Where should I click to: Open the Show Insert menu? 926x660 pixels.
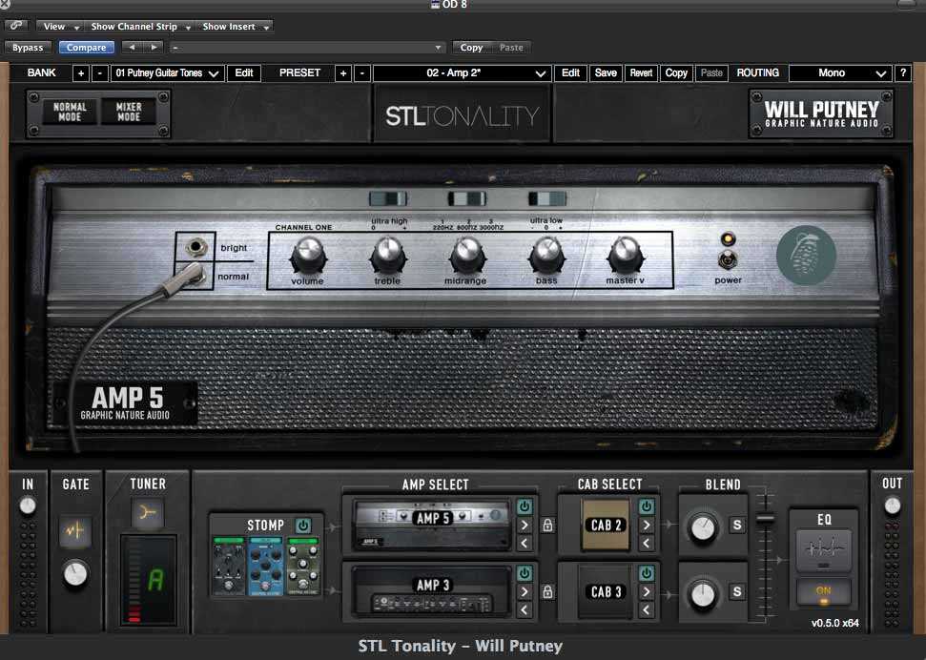click(235, 27)
